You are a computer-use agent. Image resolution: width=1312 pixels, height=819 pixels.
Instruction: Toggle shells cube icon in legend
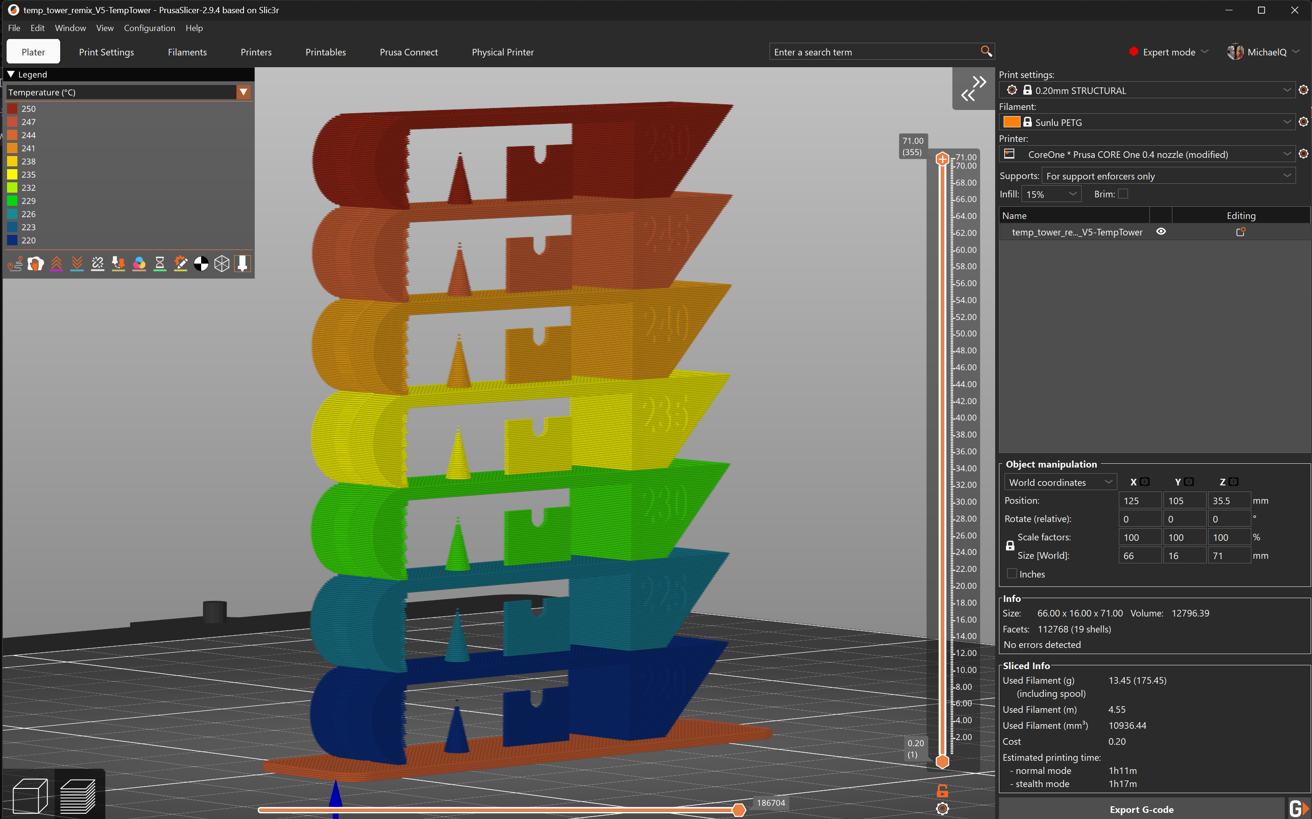pos(222,264)
